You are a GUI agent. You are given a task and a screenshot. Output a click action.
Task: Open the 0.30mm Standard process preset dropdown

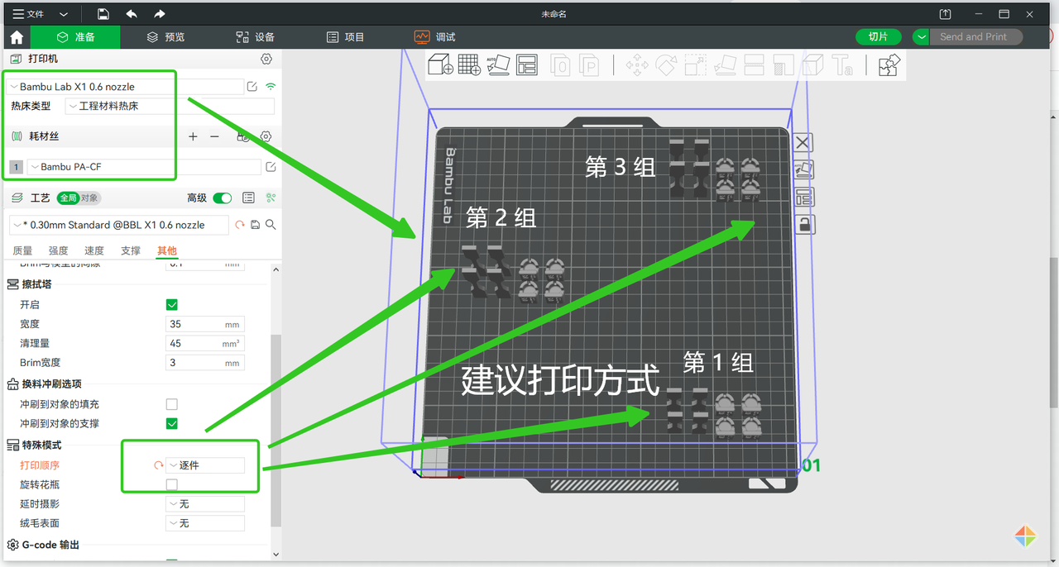(x=119, y=225)
